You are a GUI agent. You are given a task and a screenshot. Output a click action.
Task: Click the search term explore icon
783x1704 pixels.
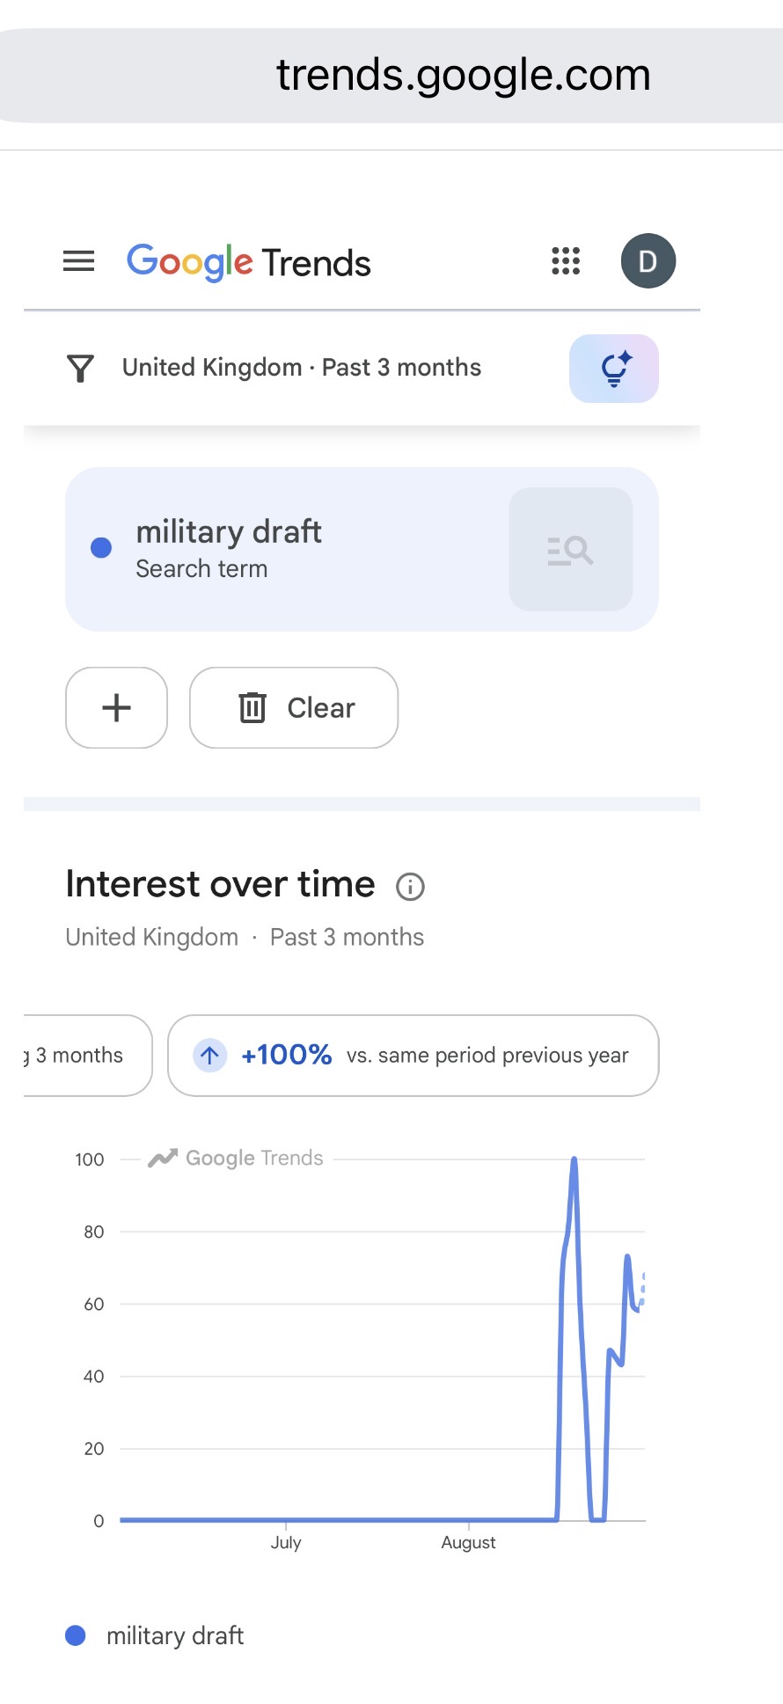571,550
